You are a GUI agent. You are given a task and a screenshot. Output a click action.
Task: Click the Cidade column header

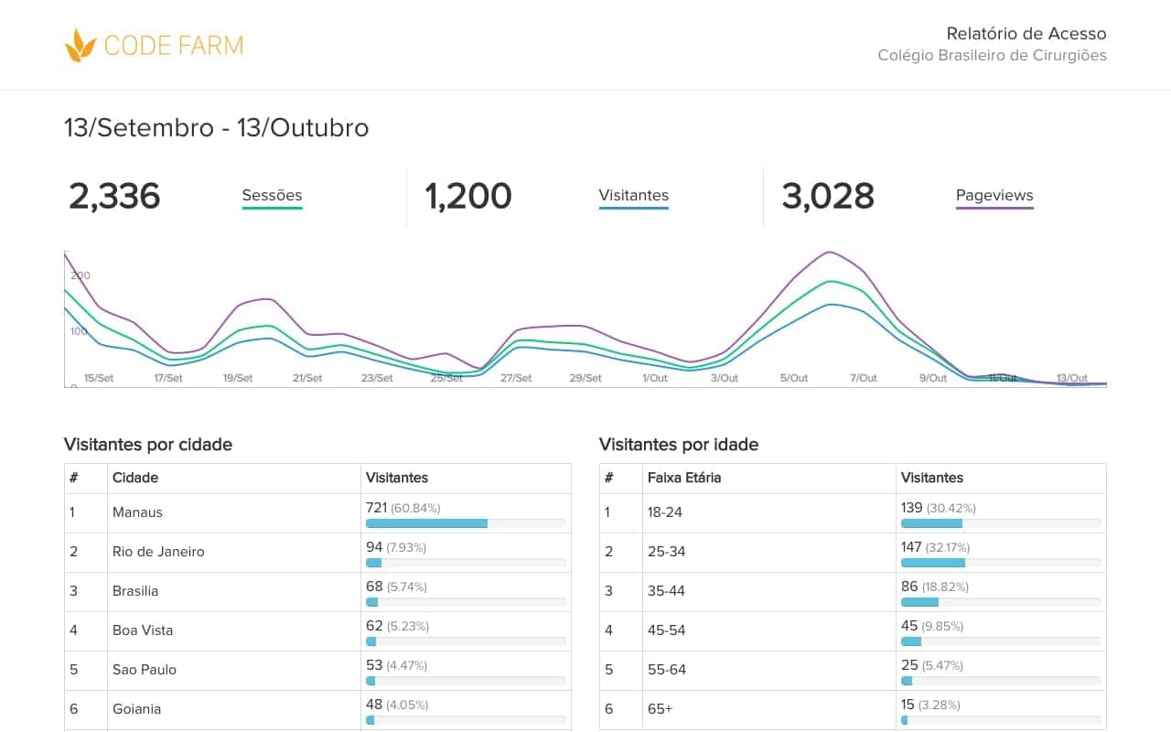pos(134,478)
